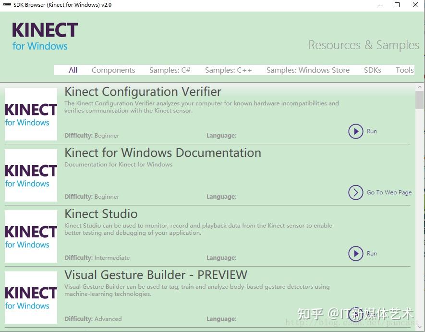Click the Kinect logo beside Visual Gesture Builder
425x332 pixels.
[x=31, y=297]
